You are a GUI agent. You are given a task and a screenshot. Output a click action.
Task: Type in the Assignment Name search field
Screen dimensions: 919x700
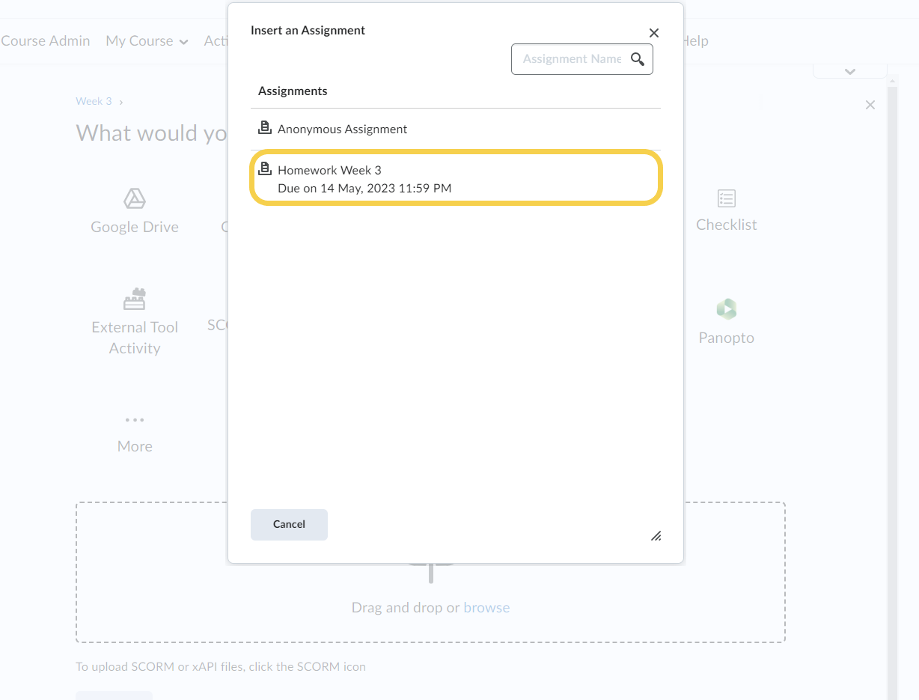pyautogui.click(x=571, y=59)
